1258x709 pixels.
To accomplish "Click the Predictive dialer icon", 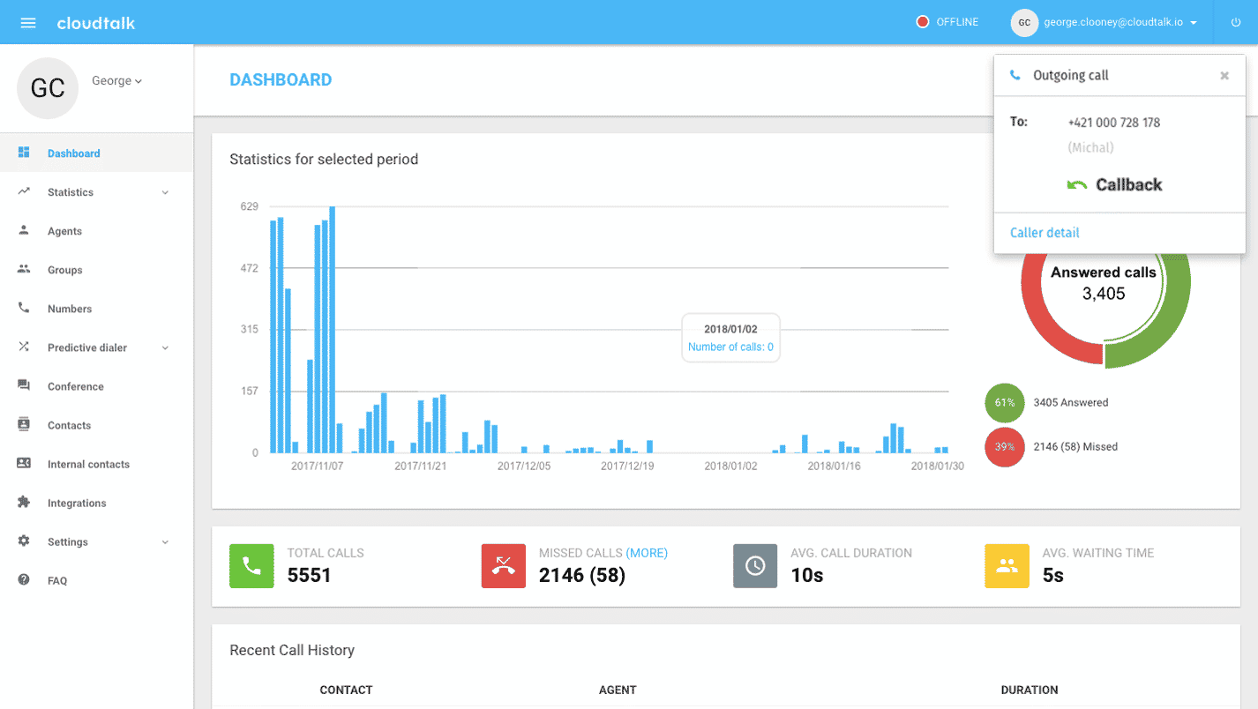I will 24,347.
